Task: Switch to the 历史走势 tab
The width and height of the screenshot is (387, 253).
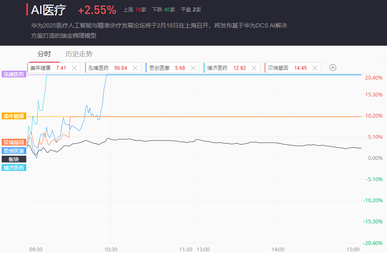Action: tap(79, 54)
